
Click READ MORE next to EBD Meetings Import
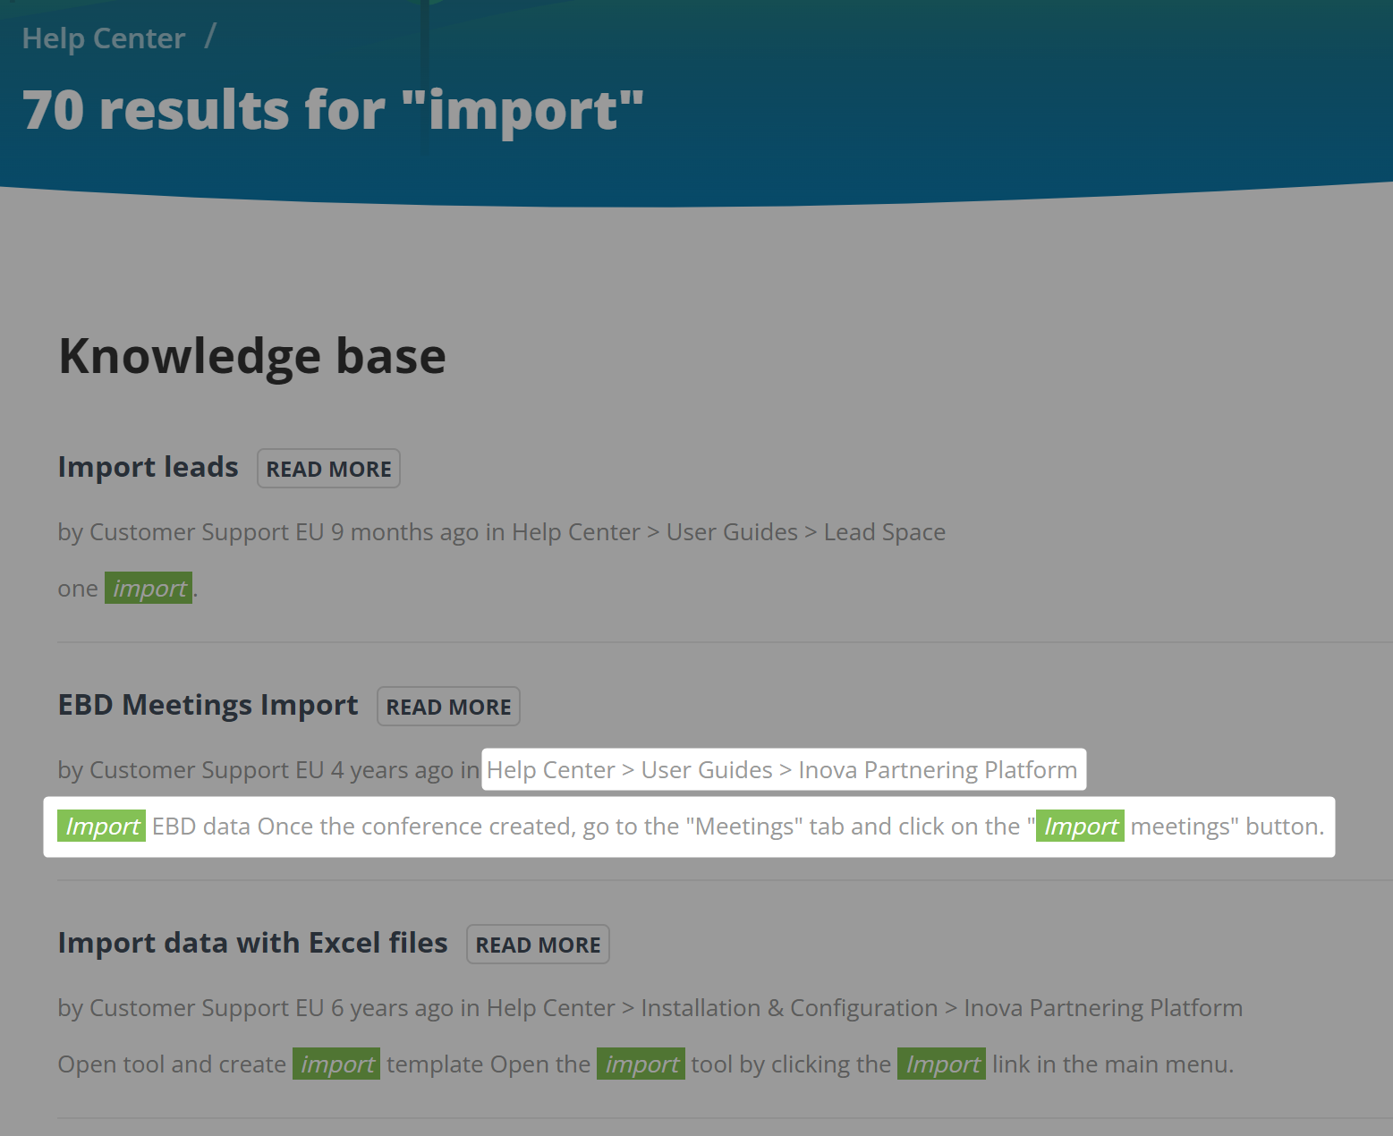coord(448,707)
